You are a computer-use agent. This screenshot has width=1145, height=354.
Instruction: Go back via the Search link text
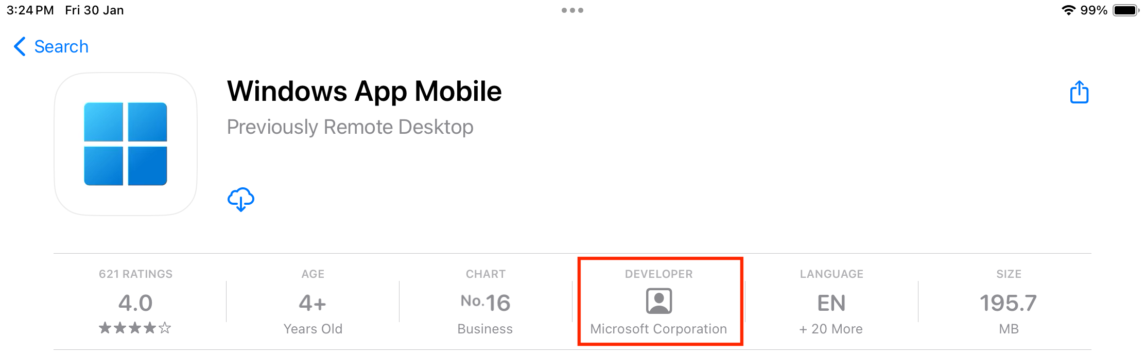61,47
